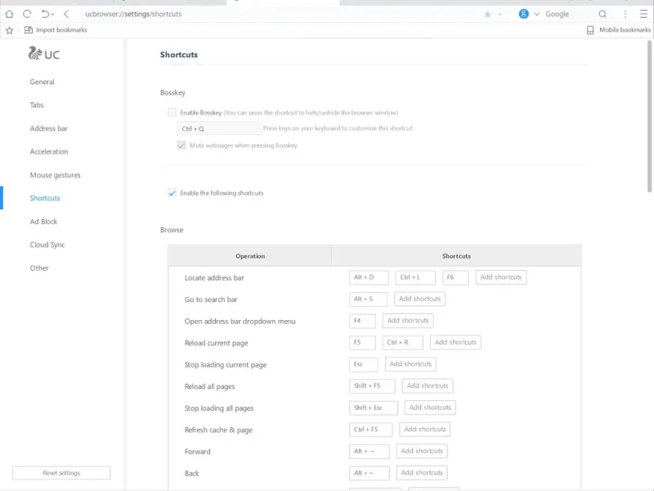
Task: Click the Alt + right arrow shortcut box
Action: click(370, 451)
